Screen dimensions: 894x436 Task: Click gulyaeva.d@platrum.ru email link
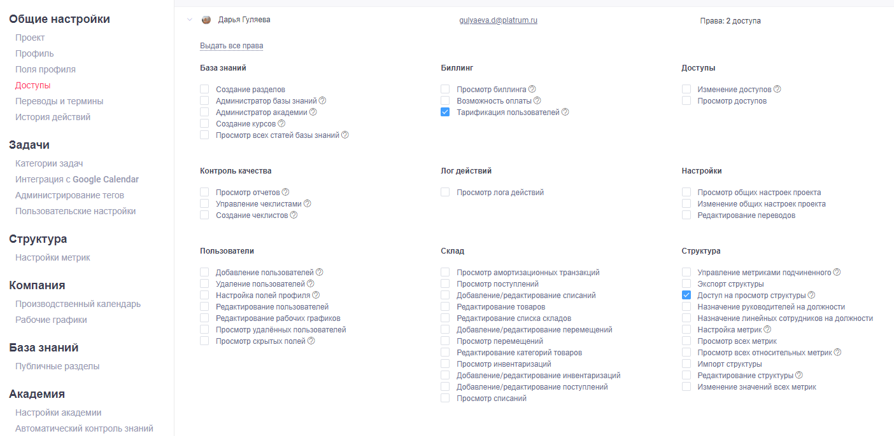499,20
